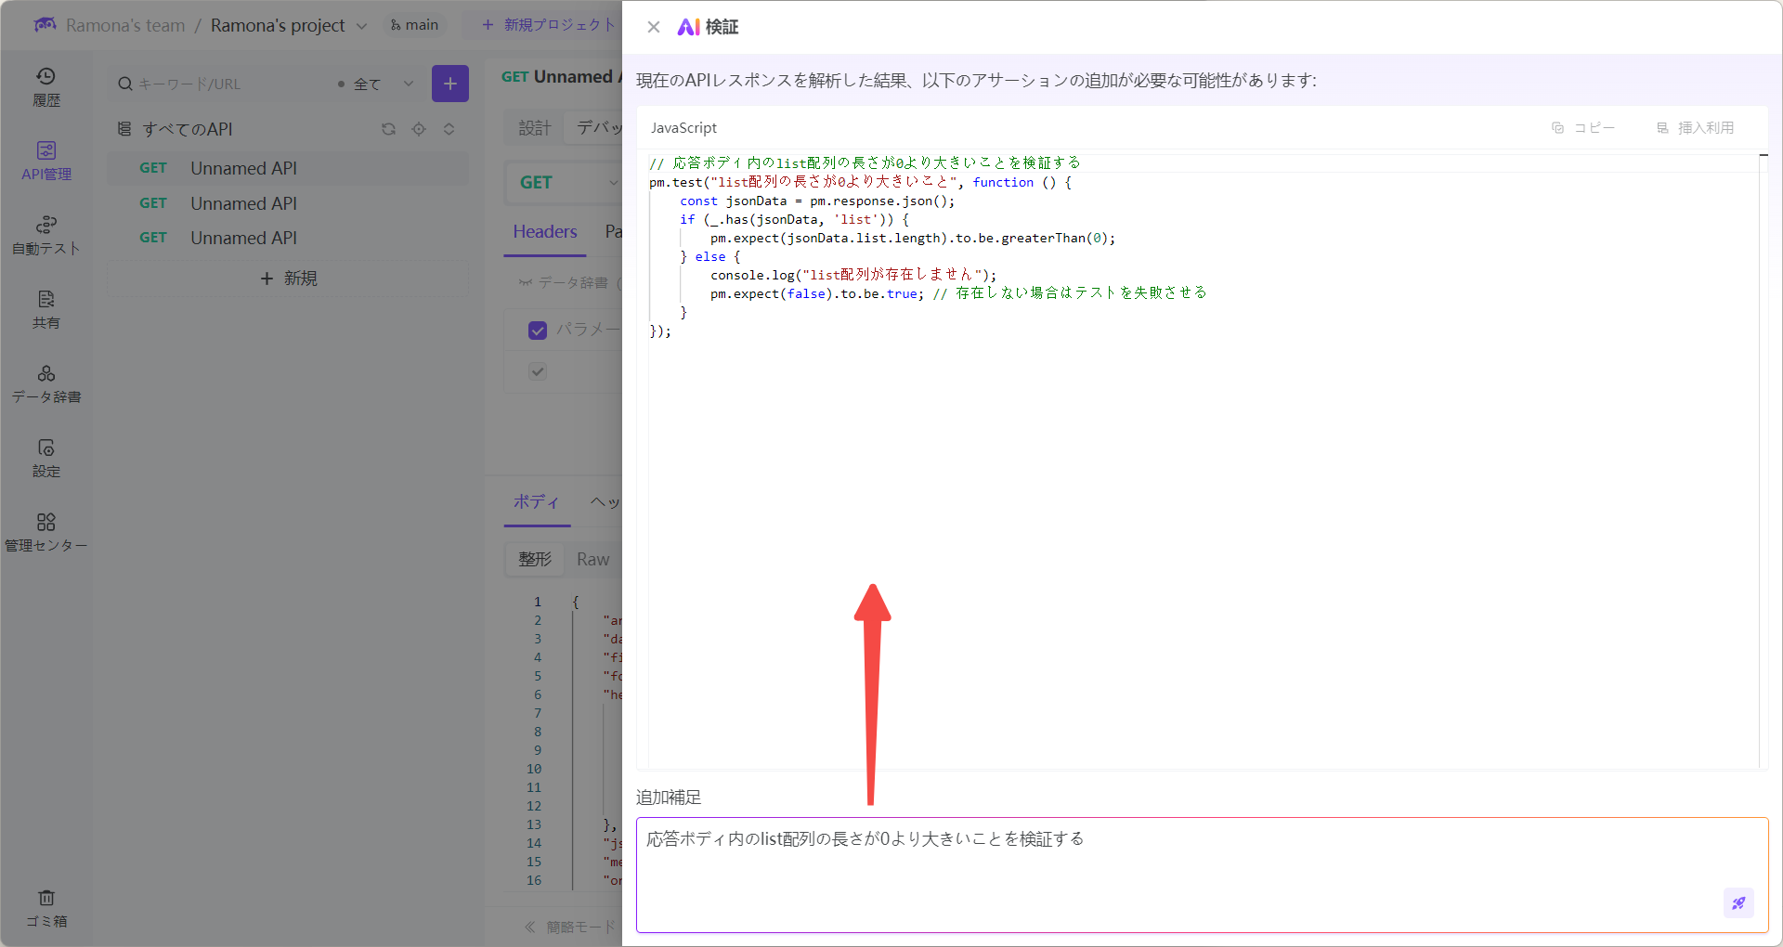This screenshot has width=1783, height=947.
Task: Click the purple plus add button
Action: coord(450,84)
